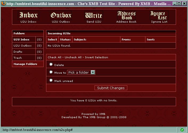The height and width of the screenshot is (133, 188).
Task: Click the U2U Inbox folder link
Action: point(22,40)
